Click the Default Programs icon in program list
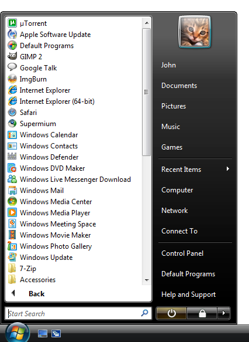This screenshot has width=249, height=342. [12, 45]
